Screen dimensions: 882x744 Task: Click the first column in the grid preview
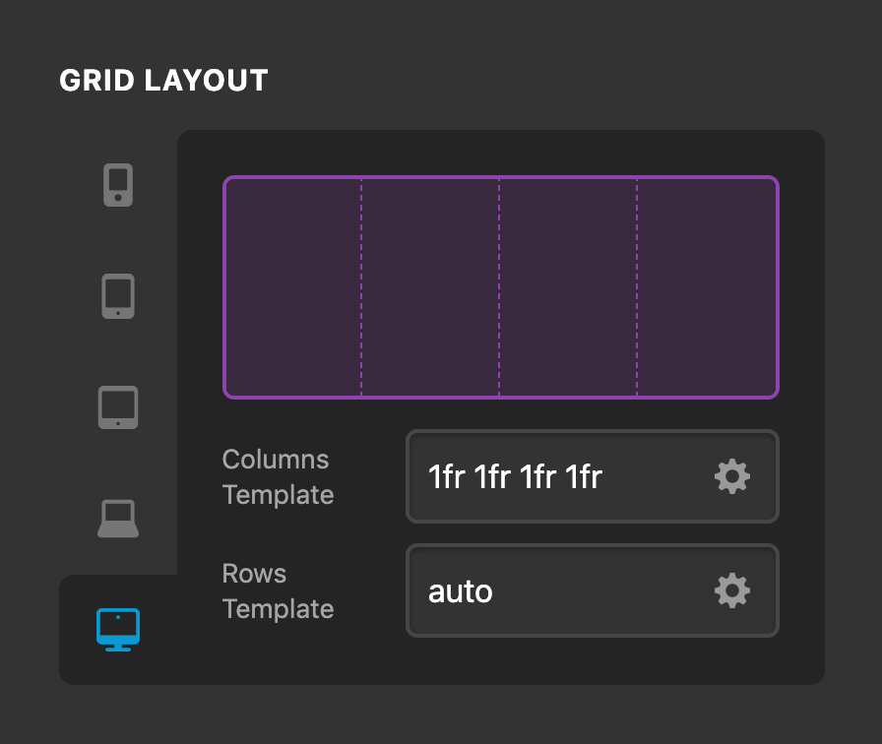coord(293,287)
